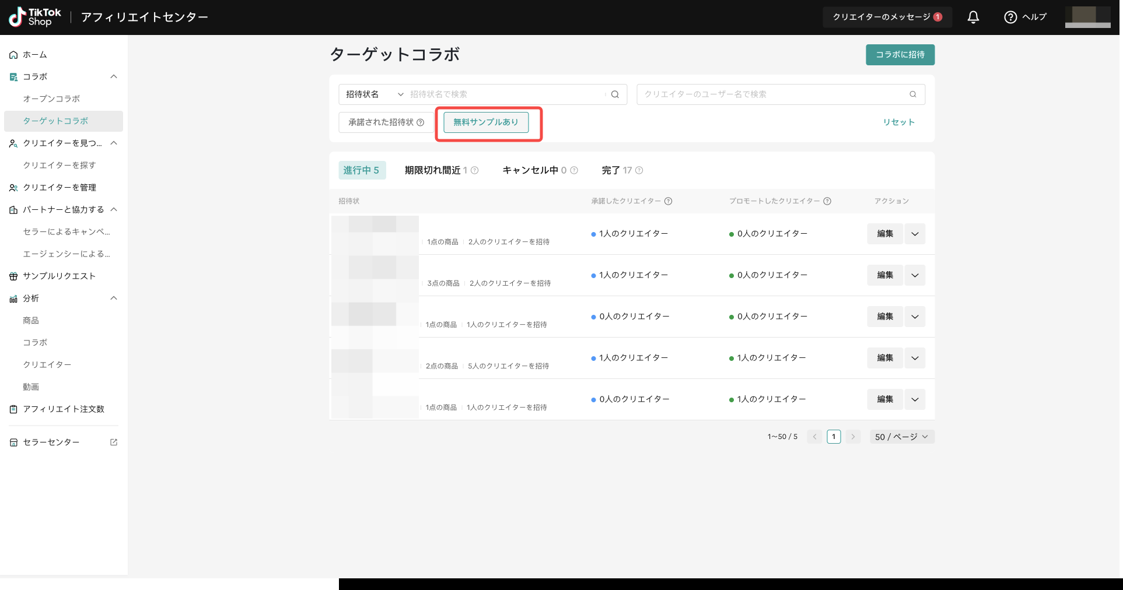
Task: Open the user avatar in top bar
Action: click(1087, 17)
